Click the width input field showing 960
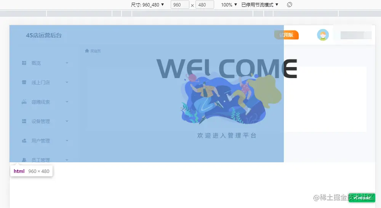The width and height of the screenshot is (381, 208). click(x=180, y=5)
